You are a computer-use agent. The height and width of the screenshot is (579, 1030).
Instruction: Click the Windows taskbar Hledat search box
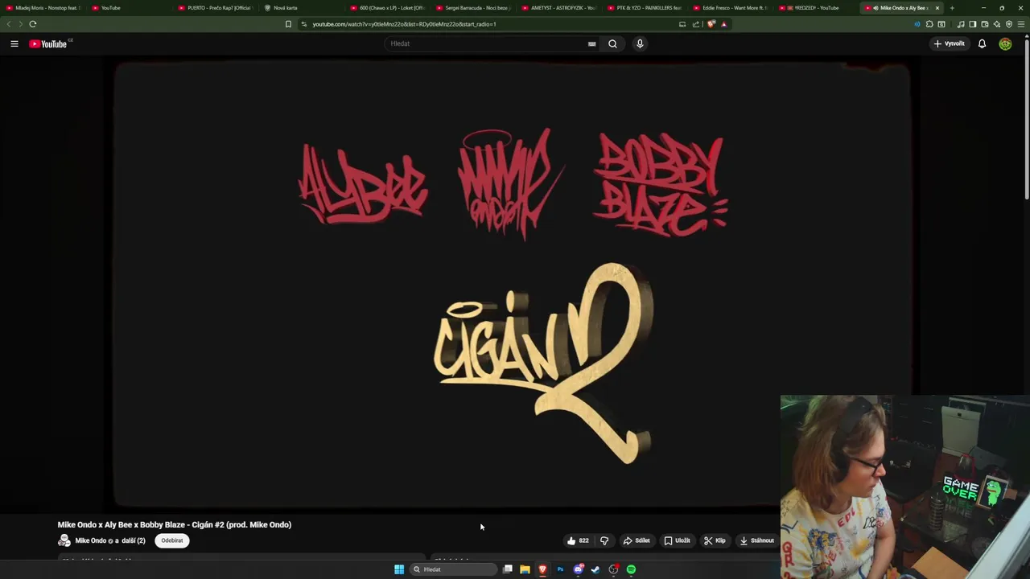[x=453, y=569]
